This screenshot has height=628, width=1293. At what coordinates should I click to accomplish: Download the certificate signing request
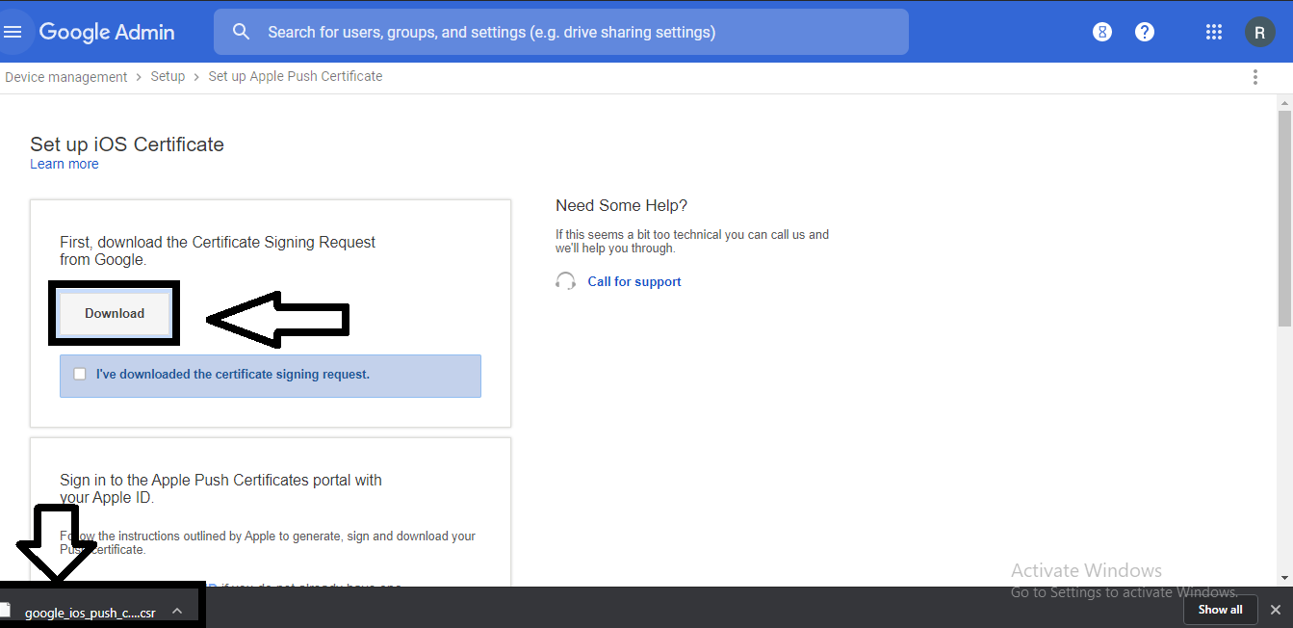coord(115,313)
